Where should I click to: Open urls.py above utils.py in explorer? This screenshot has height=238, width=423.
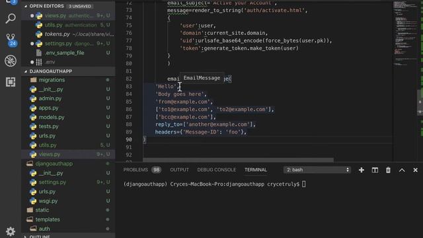[x=69, y=136]
